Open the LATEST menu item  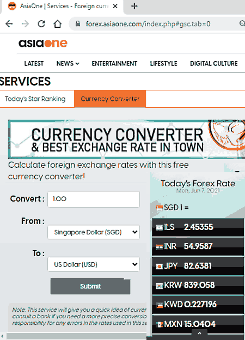point(34,64)
